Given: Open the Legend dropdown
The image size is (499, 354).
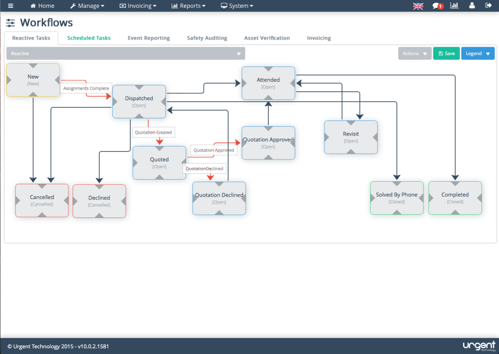Looking at the screenshot, I should tap(477, 53).
